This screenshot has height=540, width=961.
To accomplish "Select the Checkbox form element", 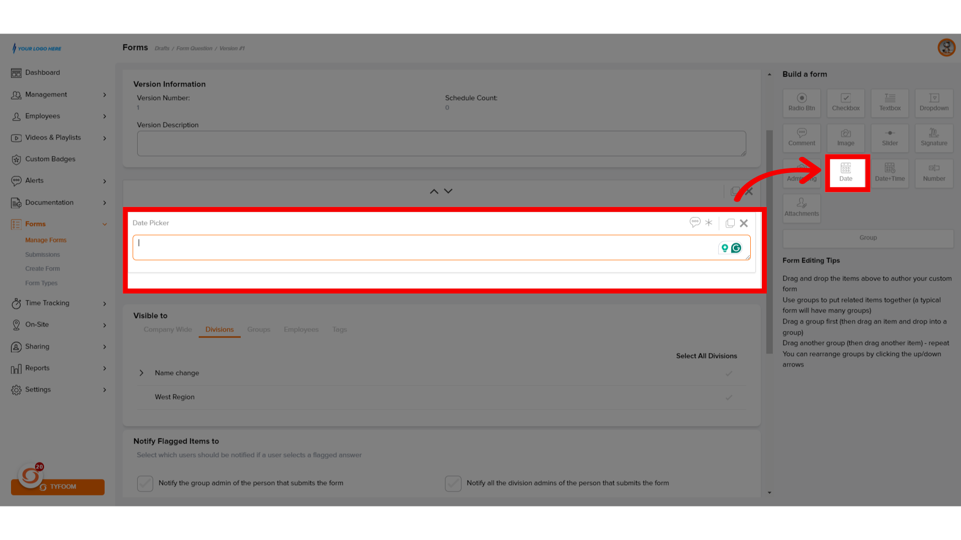I will pyautogui.click(x=845, y=103).
